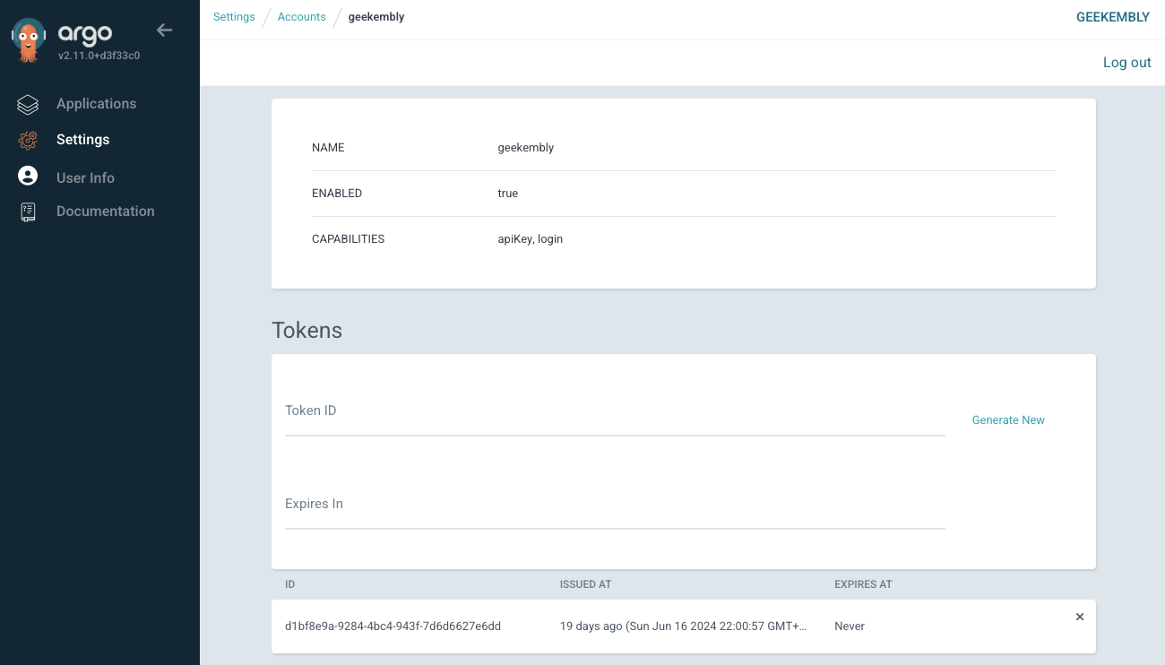This screenshot has height=665, width=1165.
Task: Collapse the sidebar with the arrow icon
Action: pyautogui.click(x=164, y=30)
